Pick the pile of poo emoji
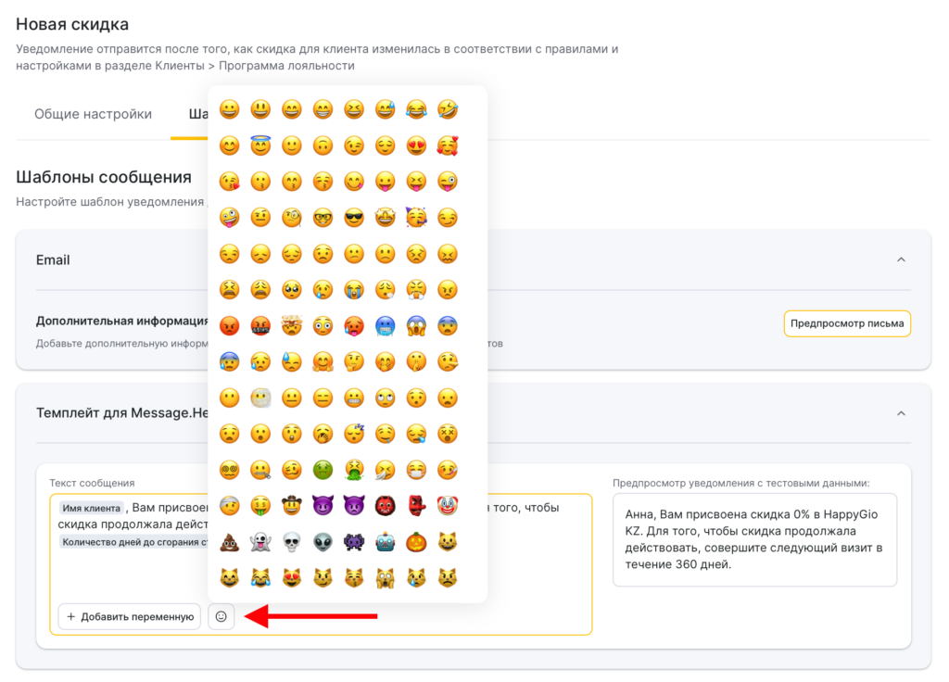Image resolution: width=949 pixels, height=682 pixels. pos(229,543)
